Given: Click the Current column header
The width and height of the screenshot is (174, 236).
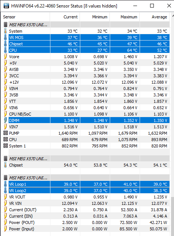Looking at the screenshot, I should coord(65,17).
